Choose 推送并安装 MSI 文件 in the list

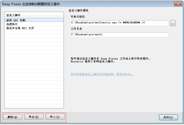20,28
